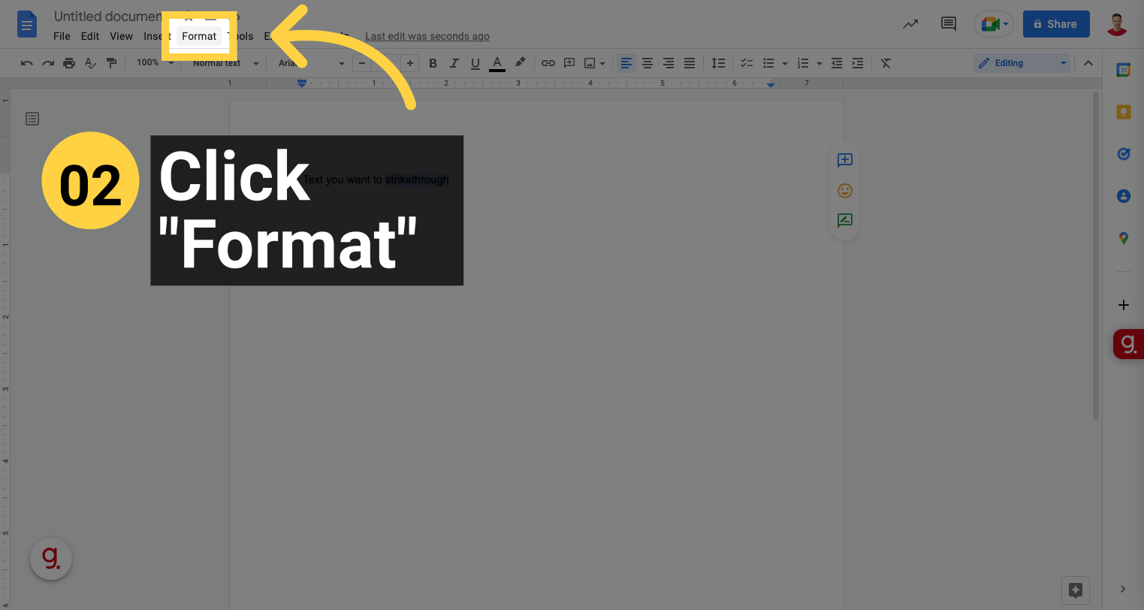Open Google Maps side panel
The width and height of the screenshot is (1144, 610).
pos(1124,238)
